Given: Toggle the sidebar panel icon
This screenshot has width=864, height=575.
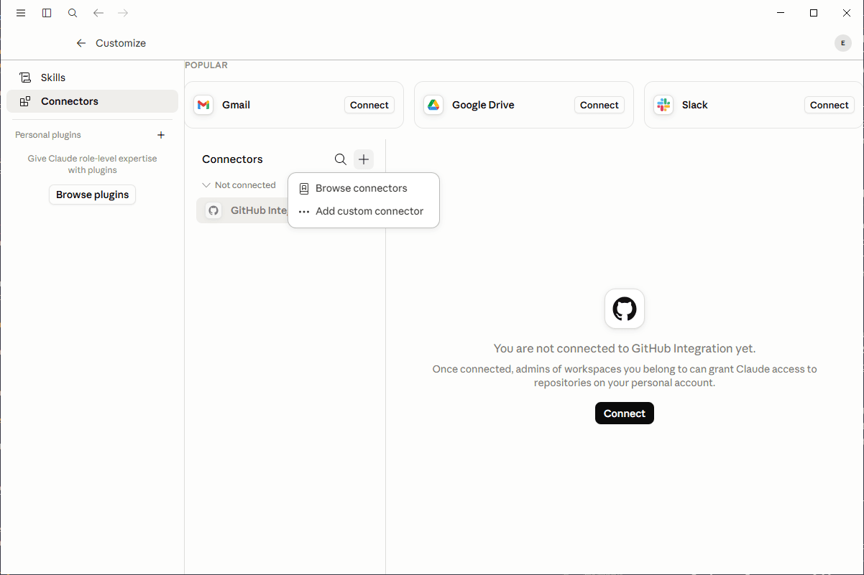Looking at the screenshot, I should (x=47, y=13).
